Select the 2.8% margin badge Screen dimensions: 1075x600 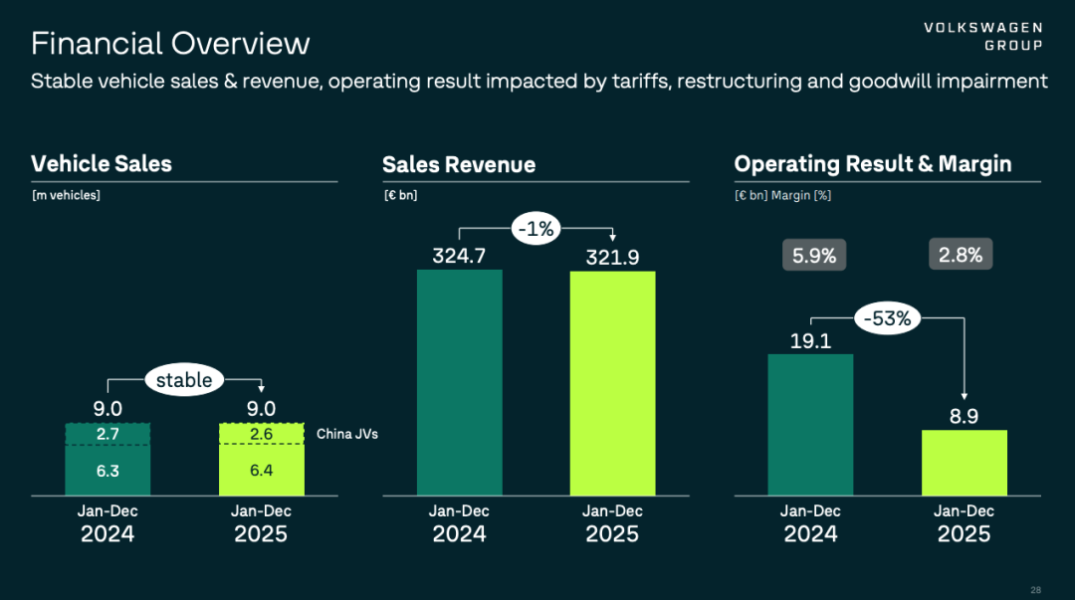pos(961,255)
